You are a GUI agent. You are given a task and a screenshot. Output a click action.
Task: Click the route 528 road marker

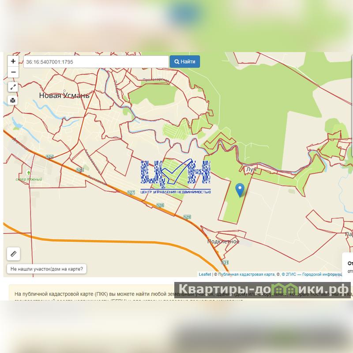click(160, 205)
